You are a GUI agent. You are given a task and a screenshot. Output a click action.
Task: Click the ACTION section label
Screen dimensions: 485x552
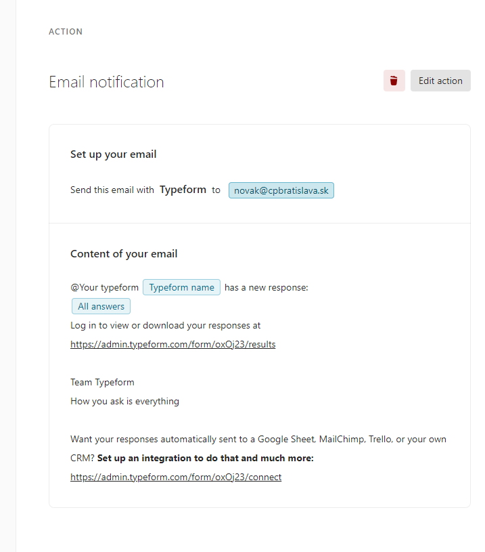tap(66, 32)
